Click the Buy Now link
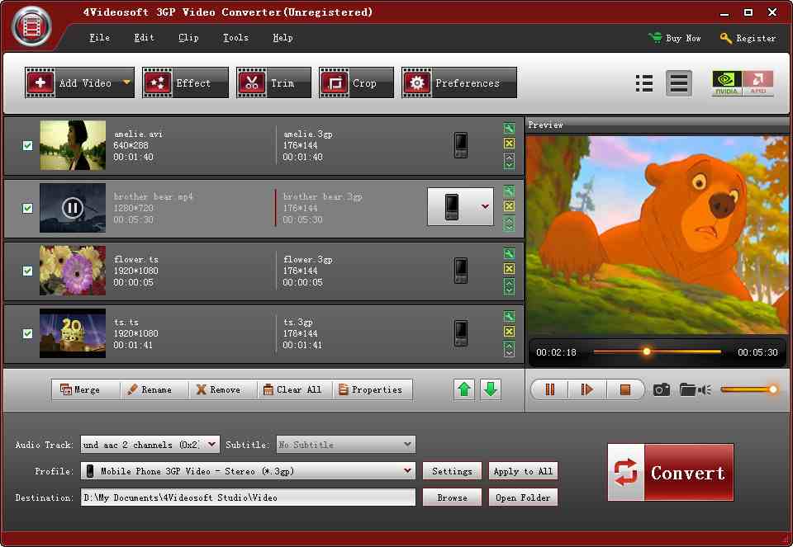The height and width of the screenshot is (547, 793). pyautogui.click(x=675, y=38)
